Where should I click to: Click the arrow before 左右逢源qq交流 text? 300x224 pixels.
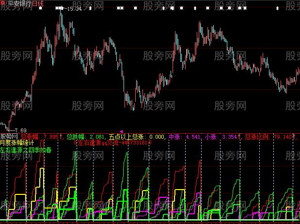click(x=75, y=143)
